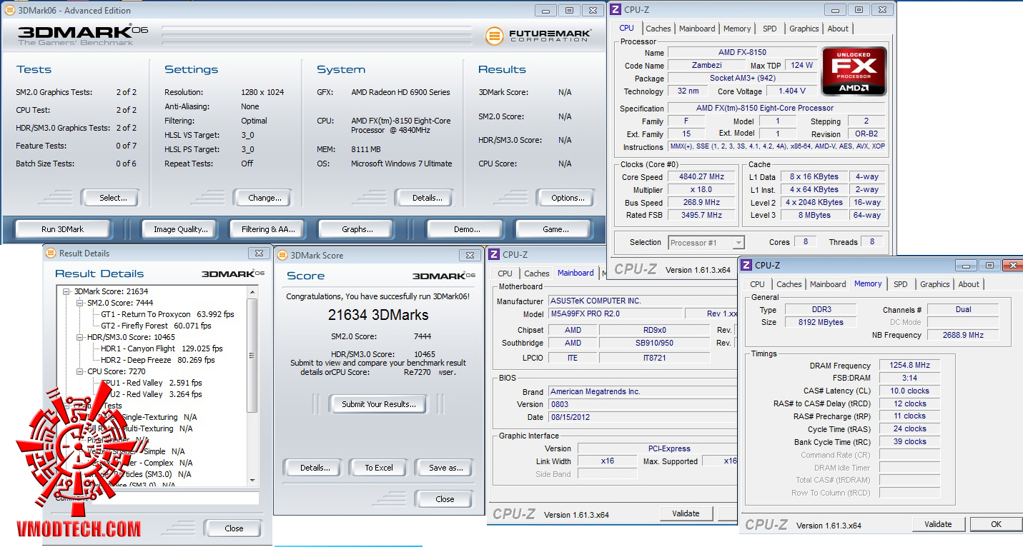Click the AMD FX Unlocked processor logo
This screenshot has height=547, width=1023.
[x=854, y=71]
